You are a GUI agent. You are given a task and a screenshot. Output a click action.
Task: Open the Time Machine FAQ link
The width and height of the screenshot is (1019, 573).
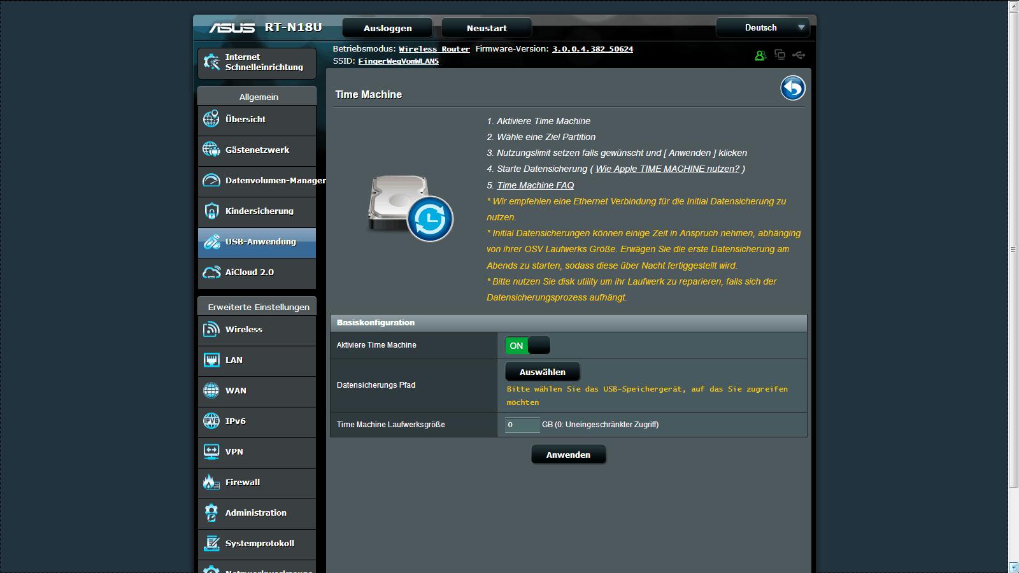[536, 185]
